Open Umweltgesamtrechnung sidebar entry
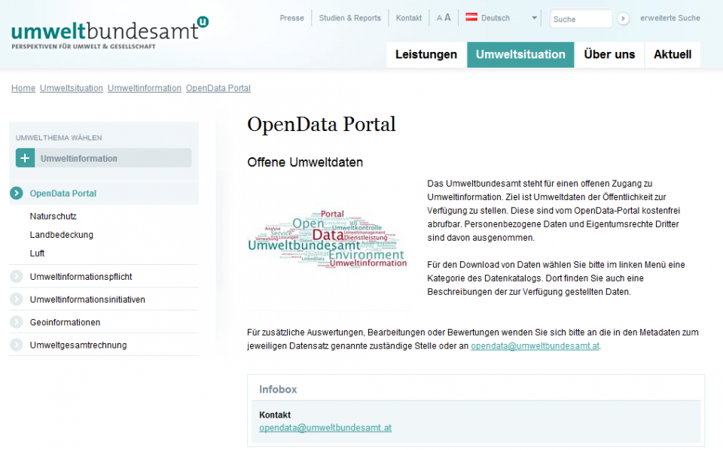 coord(78,345)
